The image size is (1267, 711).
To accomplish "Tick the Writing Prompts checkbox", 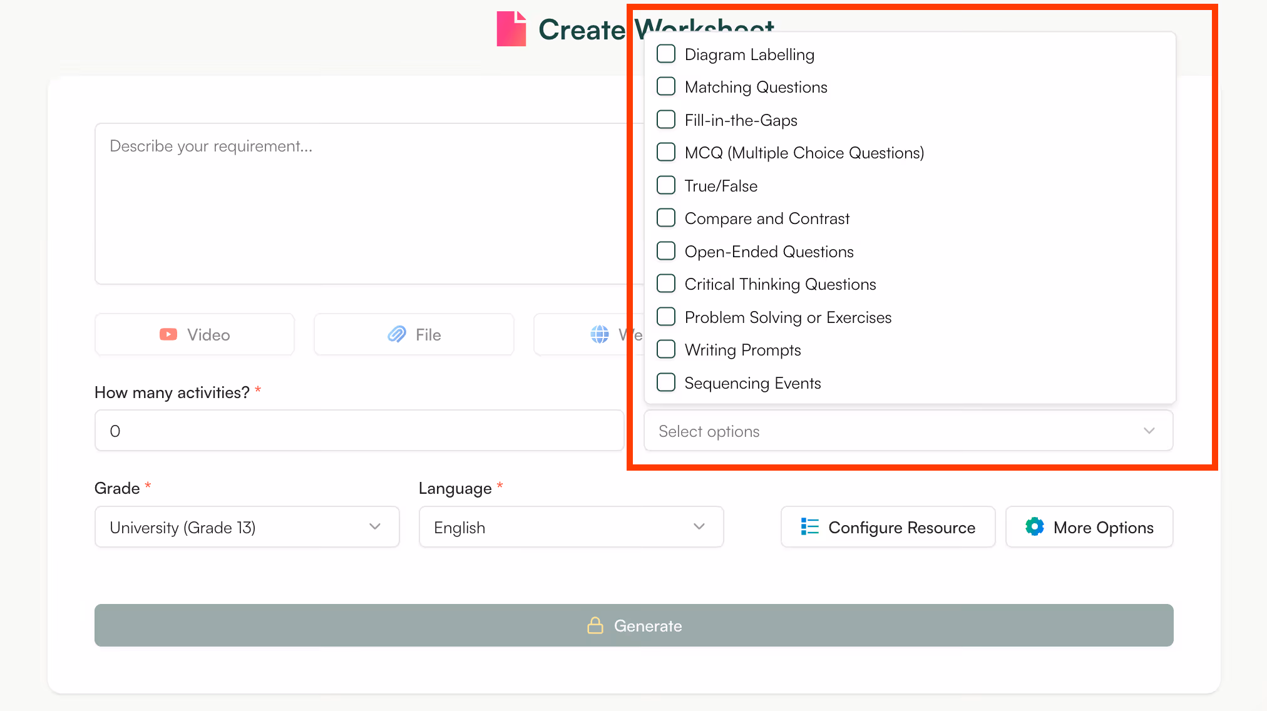I will click(666, 349).
